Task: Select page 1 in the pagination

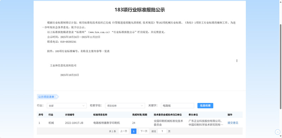Action: (x=134, y=131)
